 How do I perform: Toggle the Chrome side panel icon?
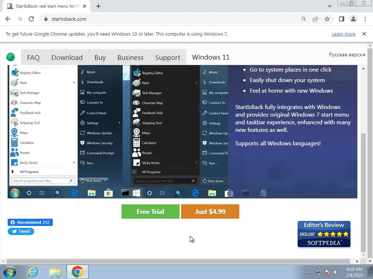coord(342,19)
